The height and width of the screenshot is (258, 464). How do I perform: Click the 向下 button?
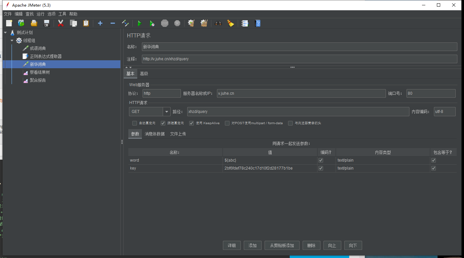(x=353, y=245)
